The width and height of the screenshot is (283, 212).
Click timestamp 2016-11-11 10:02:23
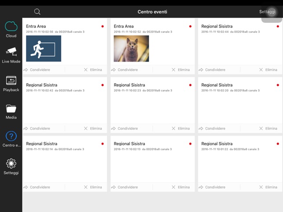click(x=127, y=91)
